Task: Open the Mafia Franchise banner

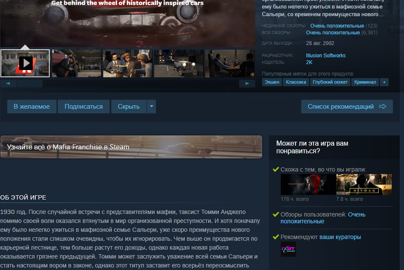Action: pos(131,147)
